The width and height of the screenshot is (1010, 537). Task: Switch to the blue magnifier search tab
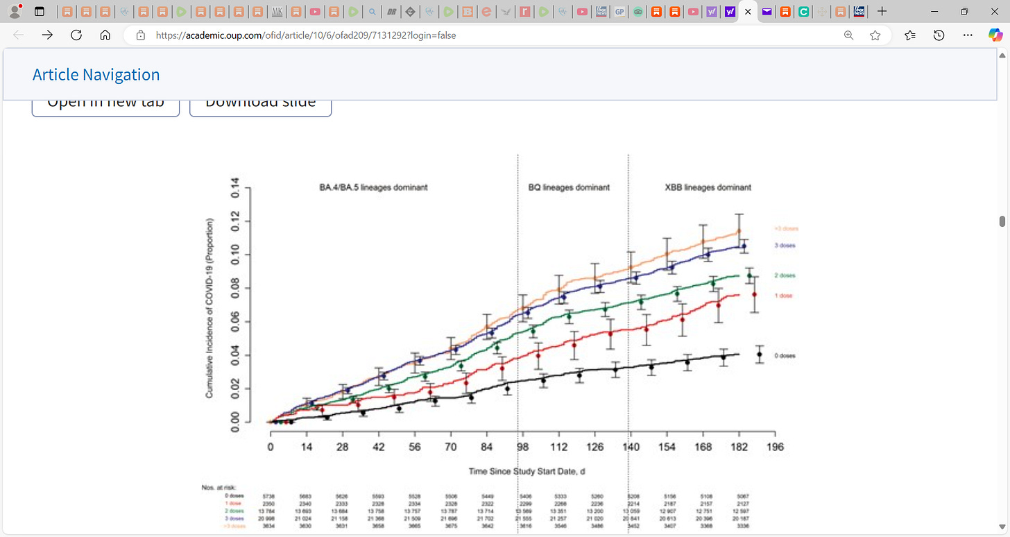(x=373, y=12)
